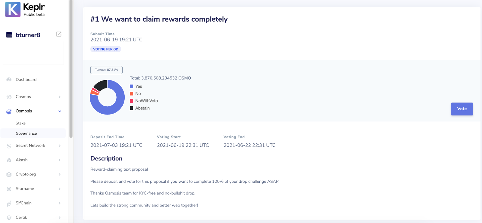Click the Dashboard gauge icon
The height and width of the screenshot is (223, 482).
9,80
